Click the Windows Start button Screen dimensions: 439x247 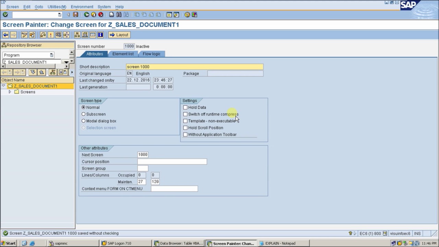9,243
